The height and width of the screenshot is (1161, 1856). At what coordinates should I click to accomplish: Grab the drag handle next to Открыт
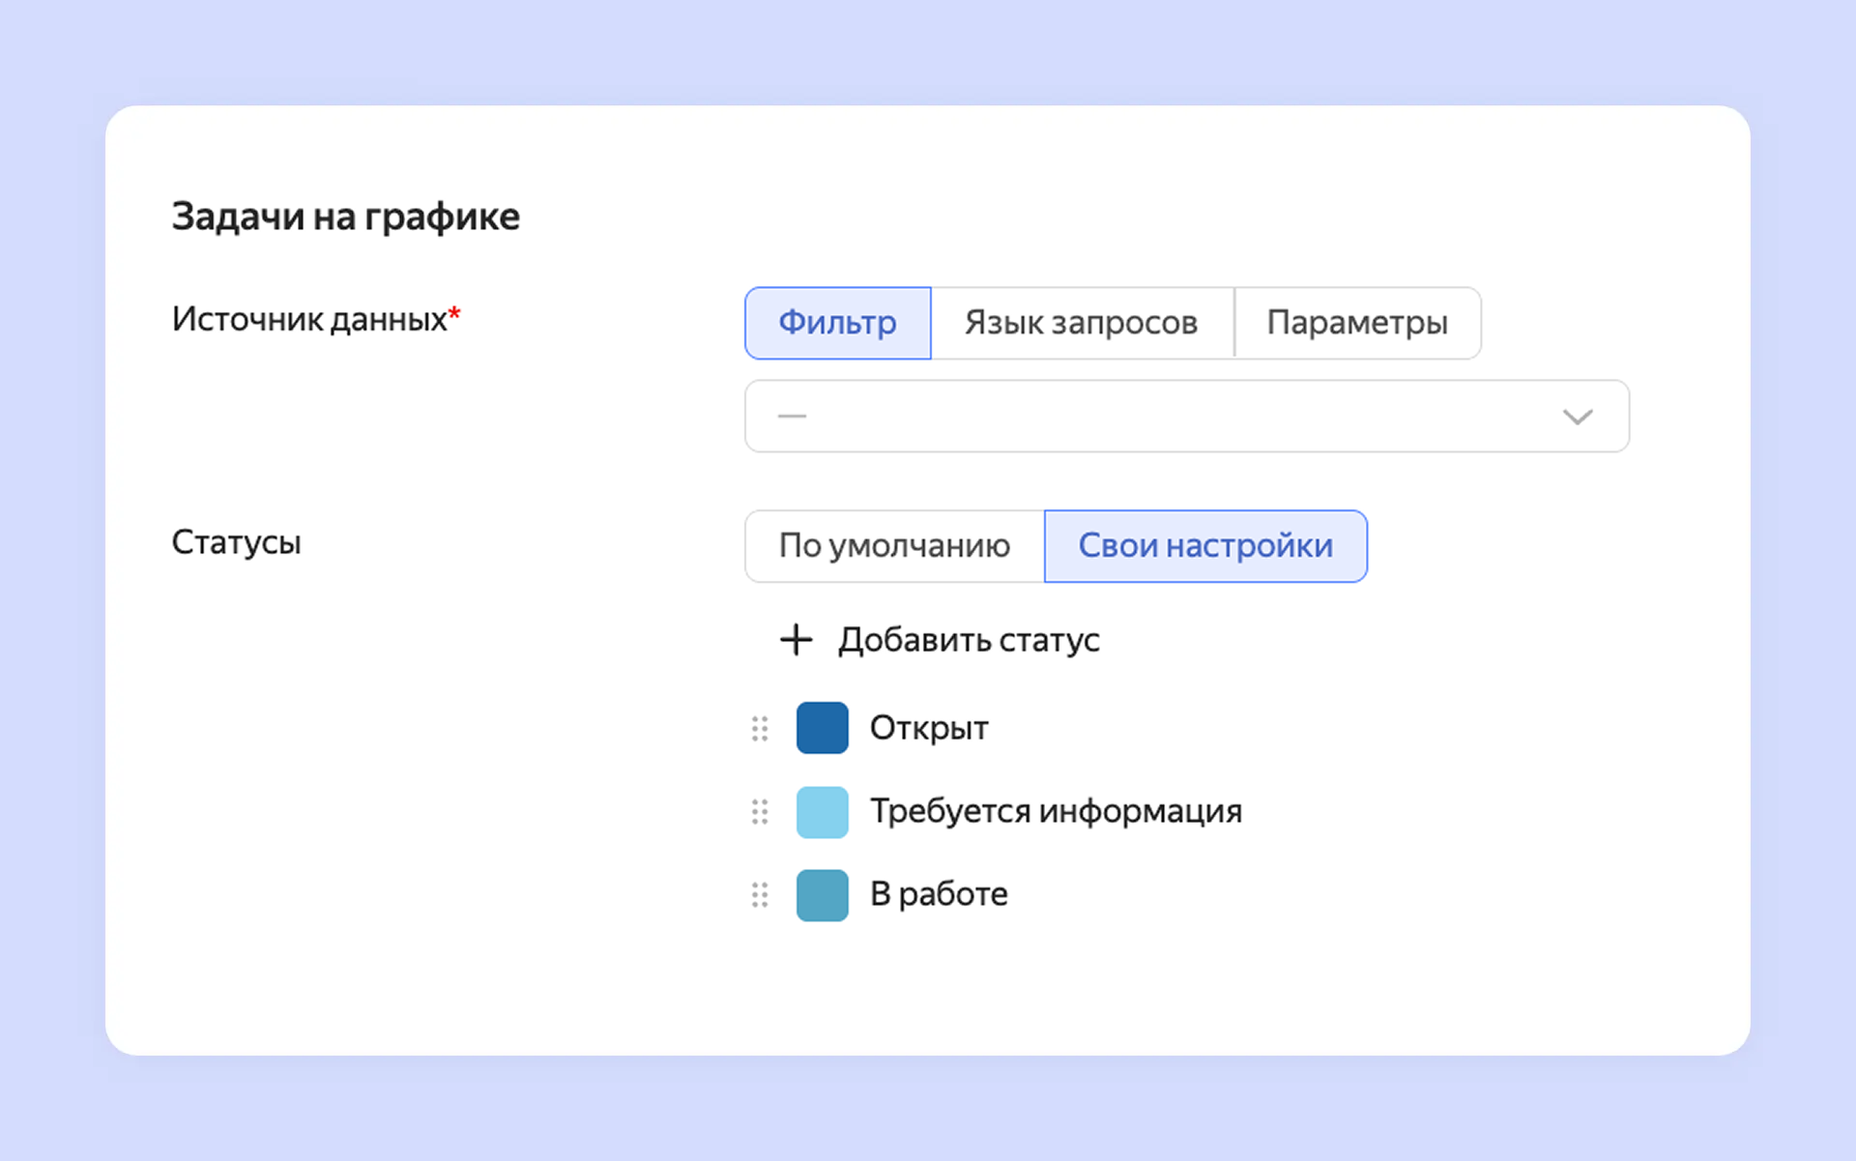pos(760,728)
